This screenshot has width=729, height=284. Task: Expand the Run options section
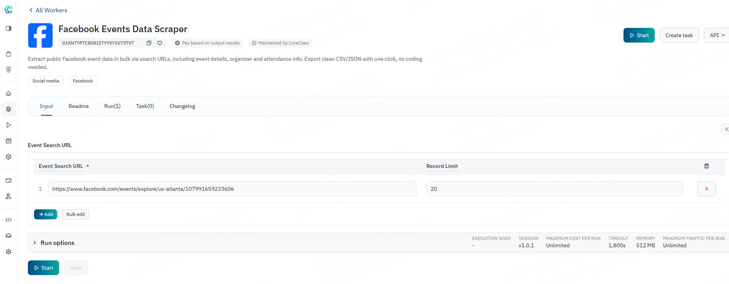[x=35, y=243]
